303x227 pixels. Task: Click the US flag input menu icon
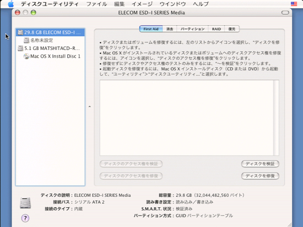[294, 4]
